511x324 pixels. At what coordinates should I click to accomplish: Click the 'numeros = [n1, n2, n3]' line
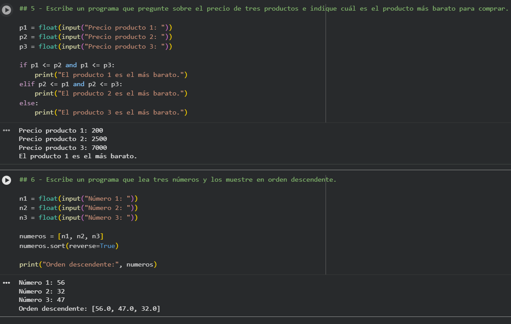click(x=61, y=236)
